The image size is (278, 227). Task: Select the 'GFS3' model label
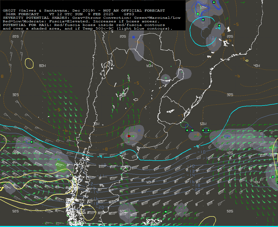click(x=129, y=14)
